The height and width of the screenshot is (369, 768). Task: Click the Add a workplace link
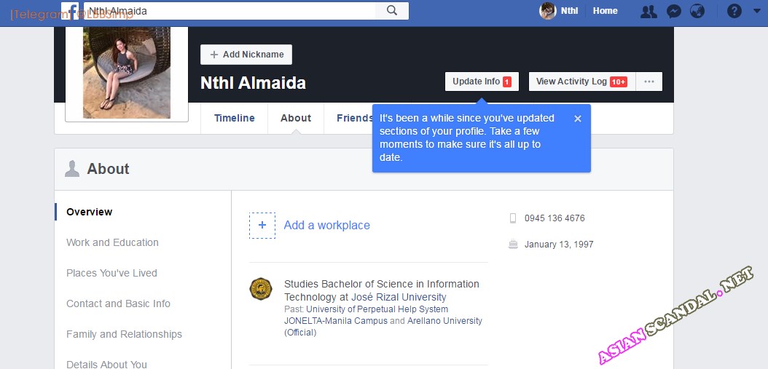[326, 225]
